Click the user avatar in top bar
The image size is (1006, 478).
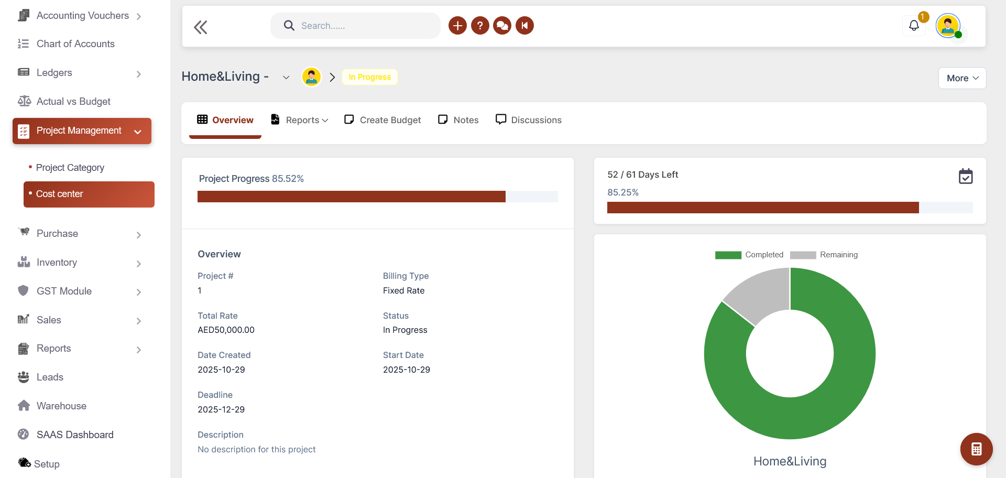coord(948,26)
